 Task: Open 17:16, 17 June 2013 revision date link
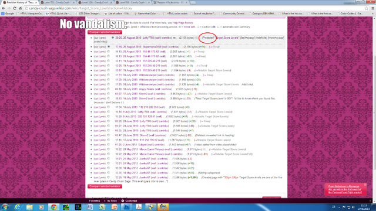pos(126,140)
